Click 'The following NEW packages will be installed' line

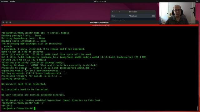pos(32,44)
